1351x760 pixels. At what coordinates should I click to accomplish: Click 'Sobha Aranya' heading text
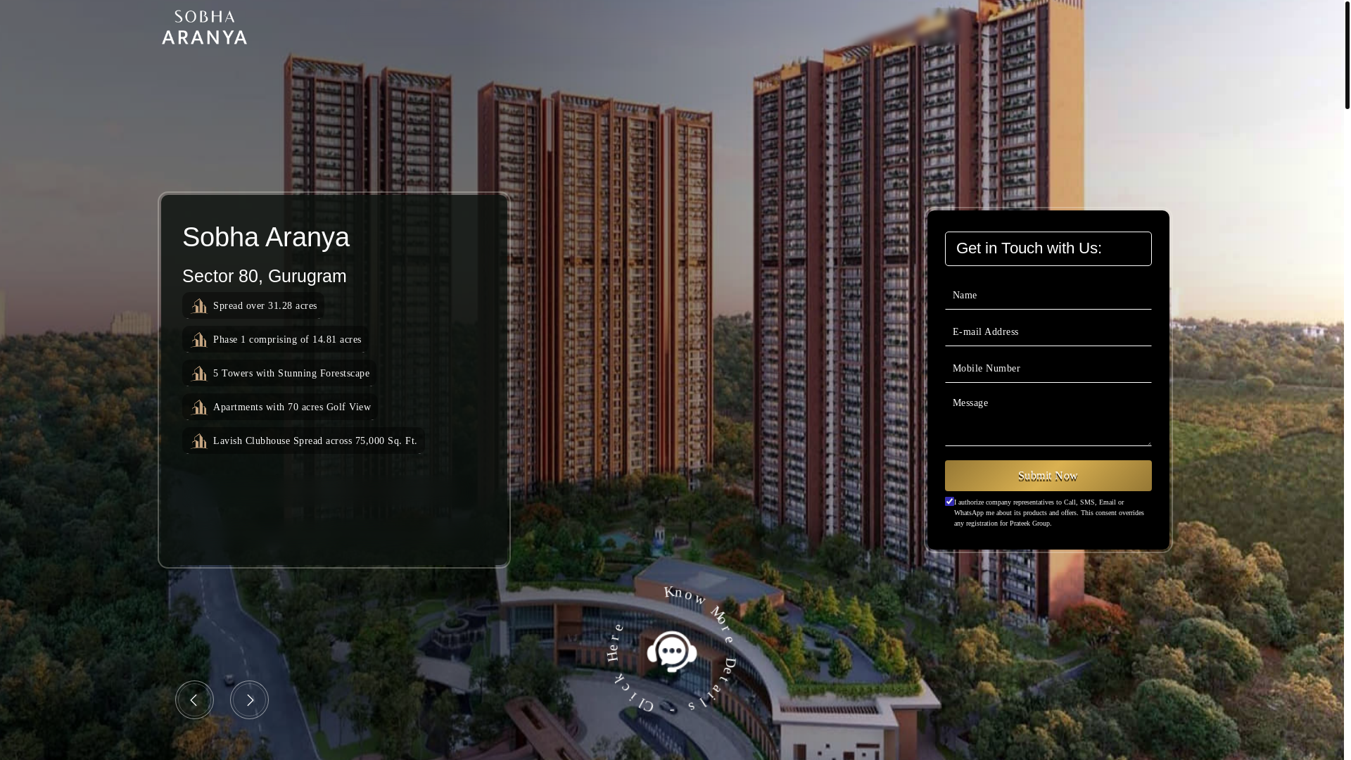(x=266, y=237)
